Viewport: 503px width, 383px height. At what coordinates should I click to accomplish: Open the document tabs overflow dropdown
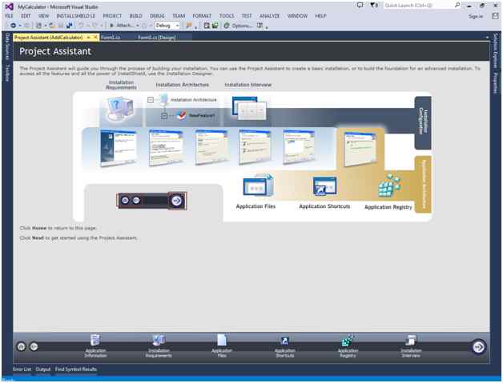pos(487,38)
